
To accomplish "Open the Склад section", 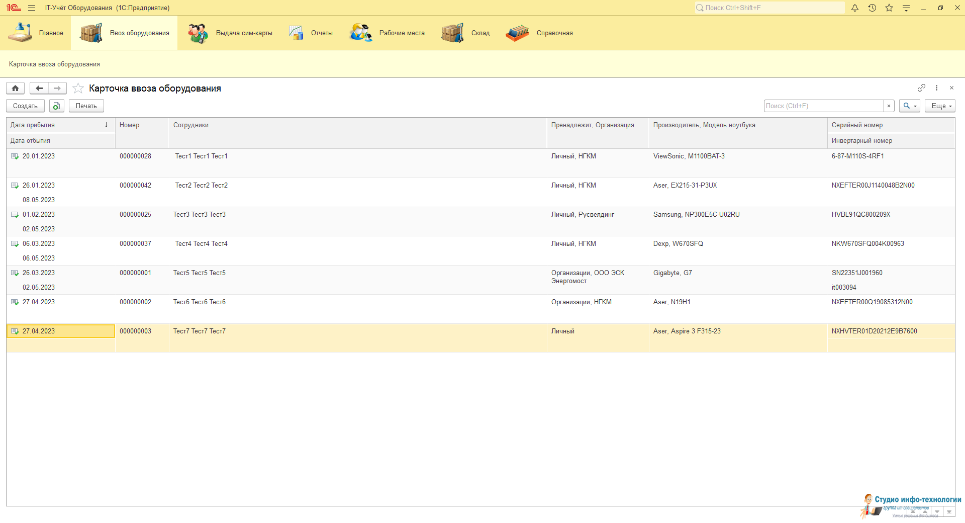I will point(465,33).
